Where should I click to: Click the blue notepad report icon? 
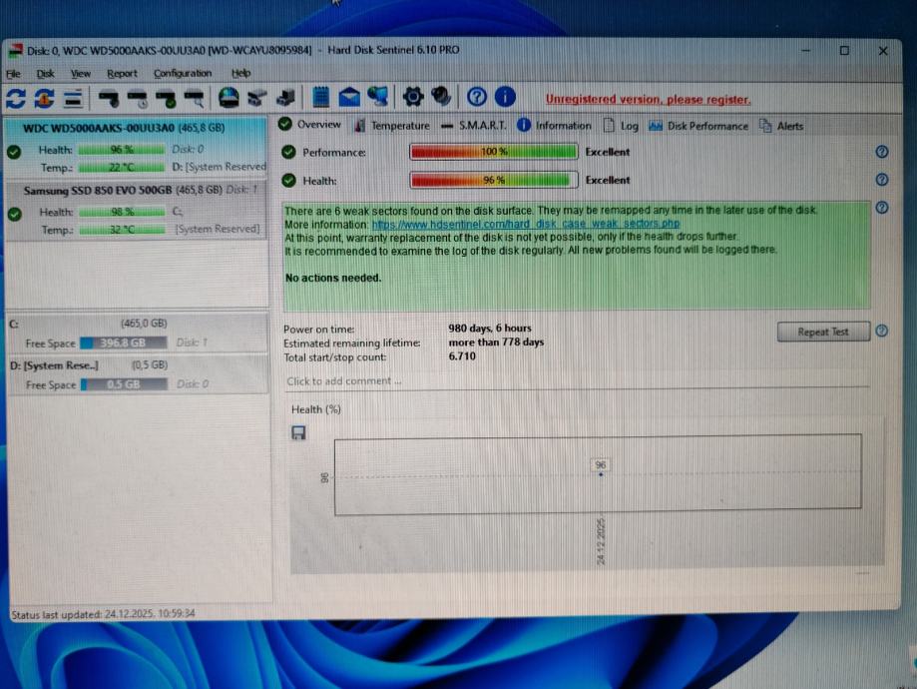click(320, 97)
